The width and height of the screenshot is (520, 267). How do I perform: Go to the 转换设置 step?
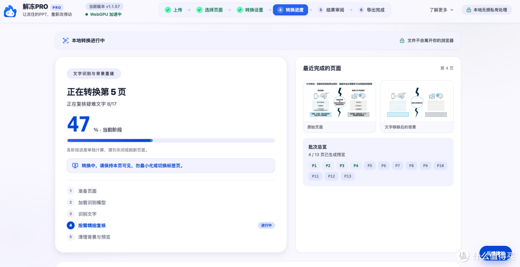click(250, 10)
